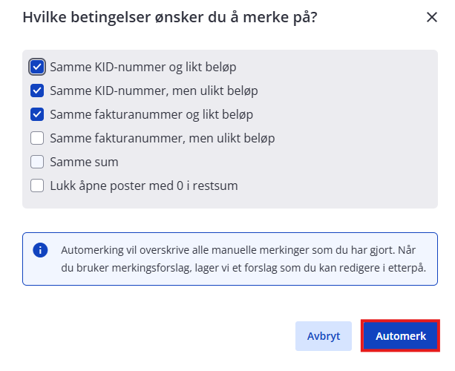Click the blue info icon in the notice

click(x=40, y=250)
